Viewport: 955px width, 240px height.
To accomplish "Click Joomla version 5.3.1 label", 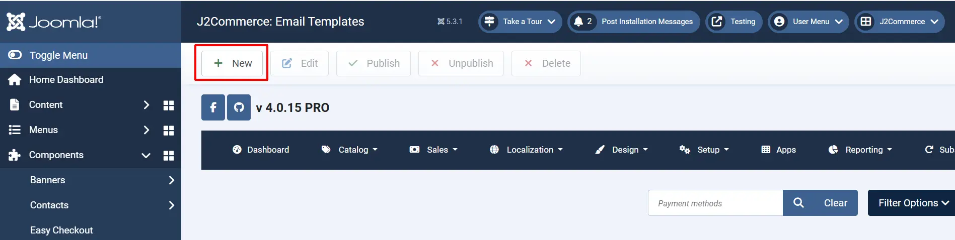I will tap(450, 22).
